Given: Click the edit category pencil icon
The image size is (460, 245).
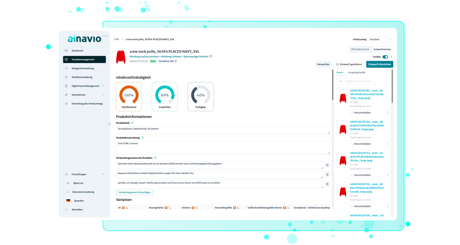Looking at the screenshot, I should tap(211, 56).
